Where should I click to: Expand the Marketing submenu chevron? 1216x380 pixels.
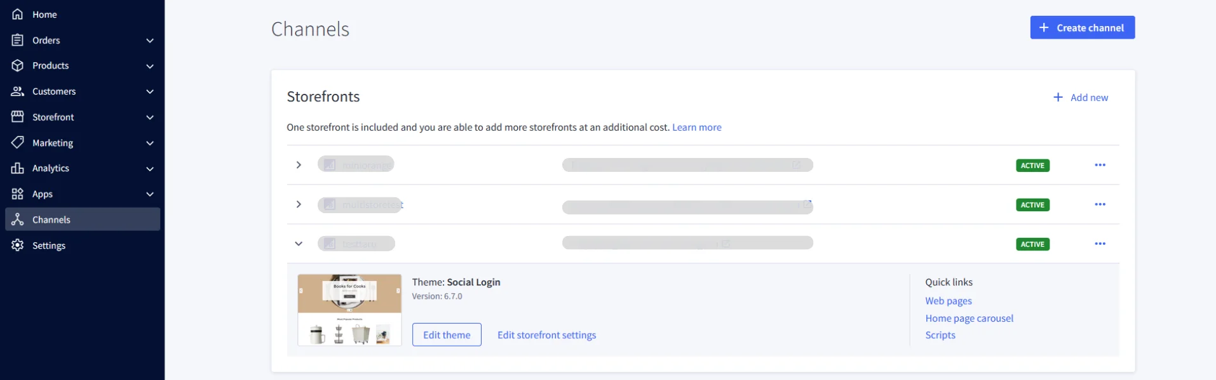(150, 143)
